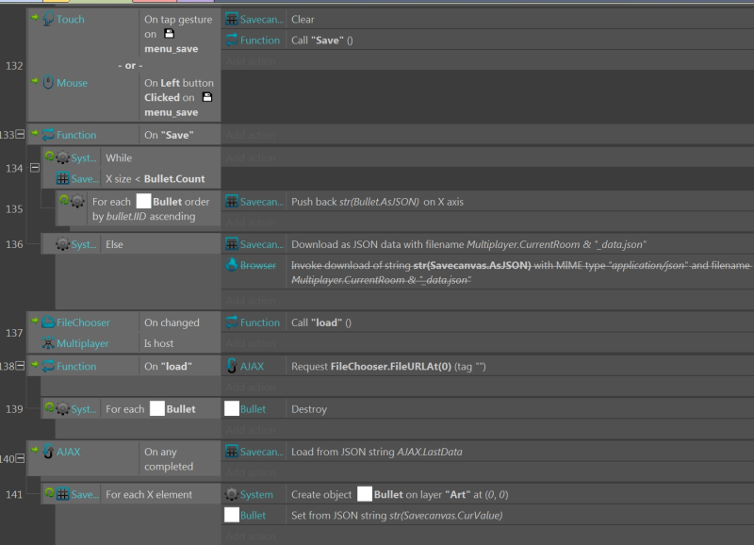Click Add action under the Push back action
754x545 pixels.
click(251, 223)
